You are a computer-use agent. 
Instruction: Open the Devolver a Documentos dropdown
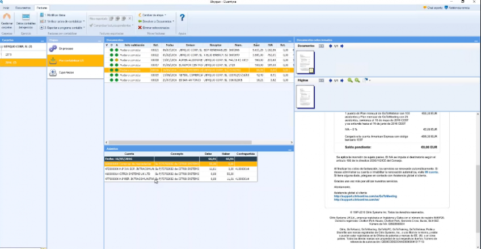click(172, 21)
